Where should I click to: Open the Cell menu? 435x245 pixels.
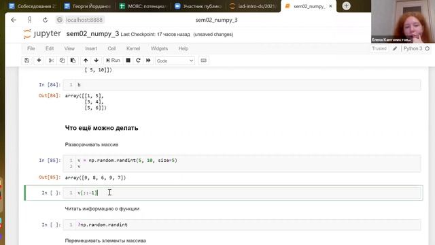[x=111, y=48]
